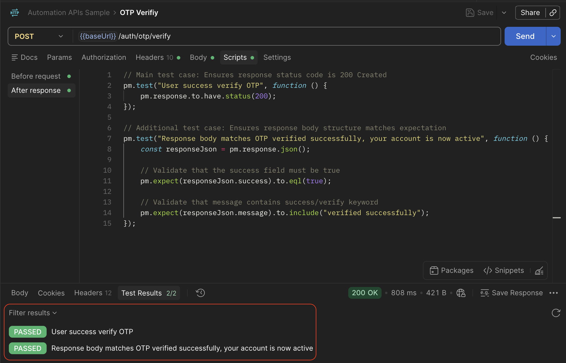The image size is (566, 363).
Task: Open the response more options ellipsis
Action: [554, 293]
